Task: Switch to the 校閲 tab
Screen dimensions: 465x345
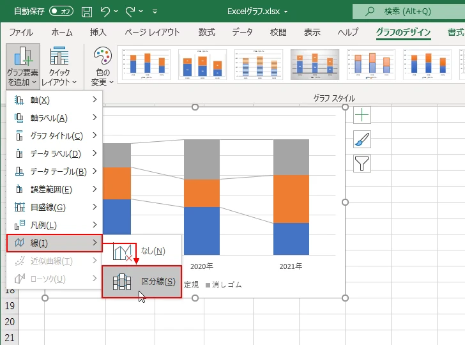Action: 278,32
